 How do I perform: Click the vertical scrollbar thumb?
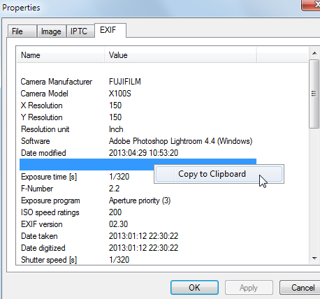point(314,94)
